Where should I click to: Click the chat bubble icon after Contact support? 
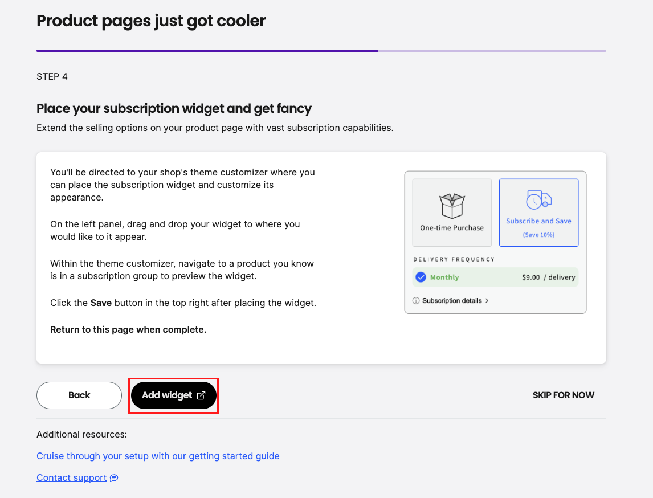click(x=113, y=477)
